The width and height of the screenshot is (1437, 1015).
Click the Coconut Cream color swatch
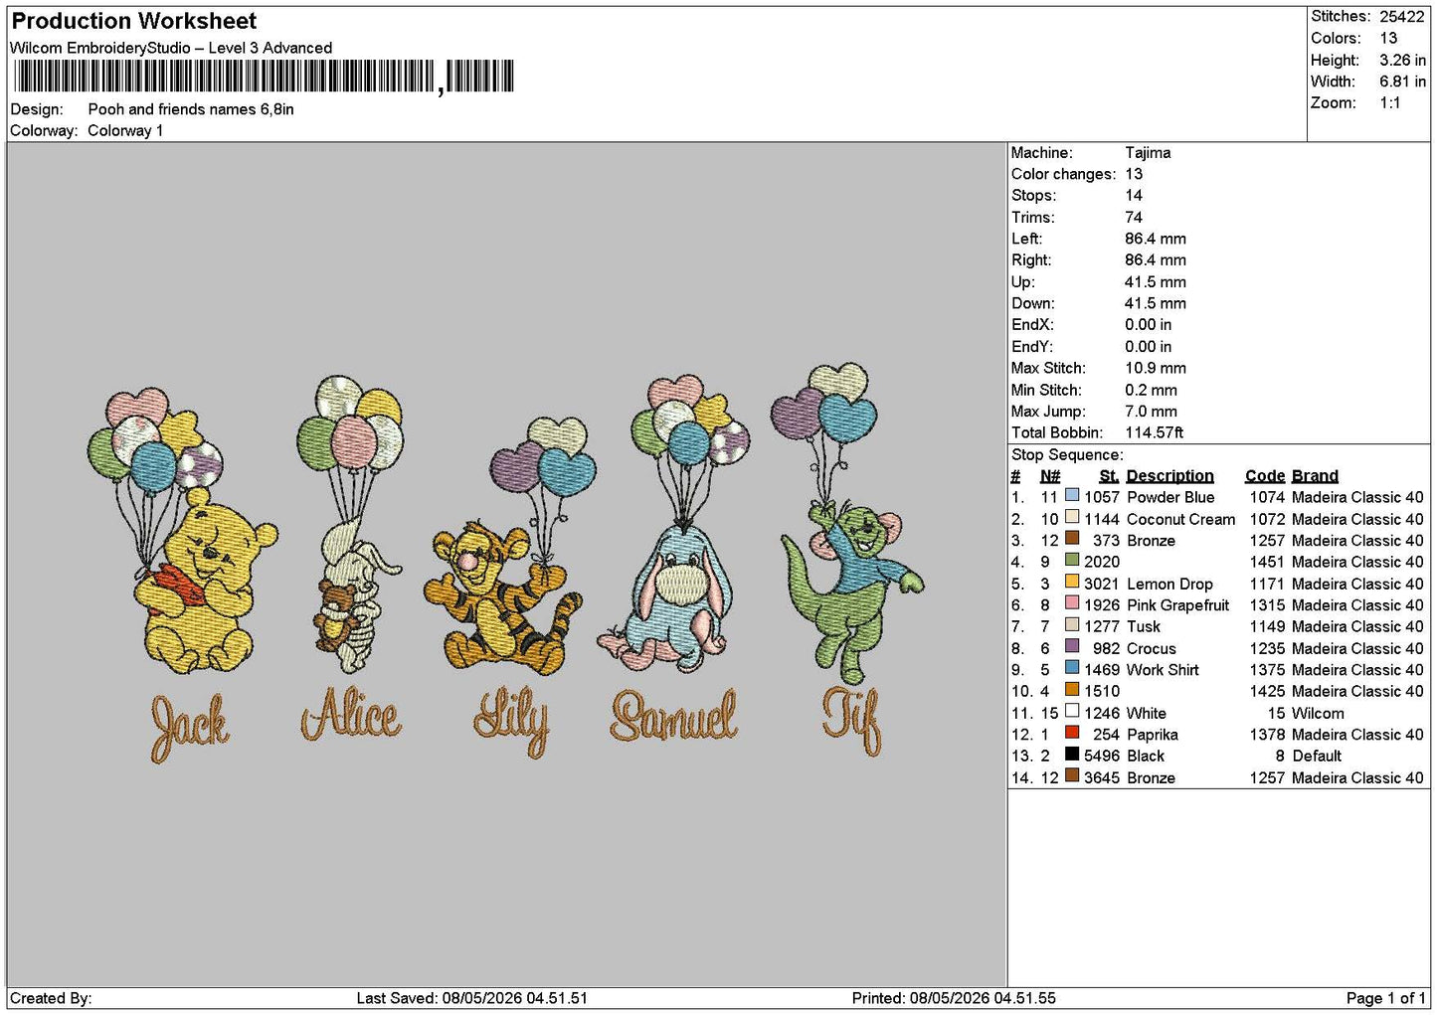[x=1072, y=517]
